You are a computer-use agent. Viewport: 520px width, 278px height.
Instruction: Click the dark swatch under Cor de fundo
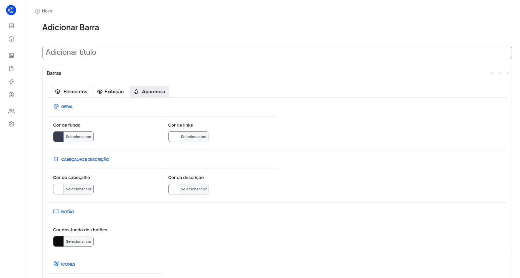pos(58,137)
